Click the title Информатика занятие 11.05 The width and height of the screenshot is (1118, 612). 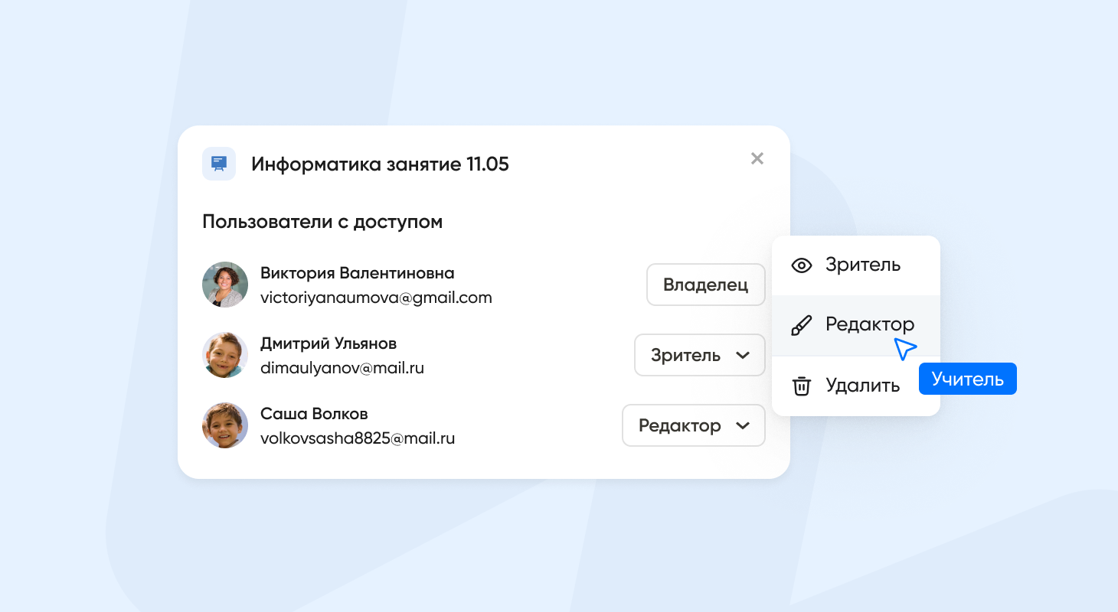pos(380,164)
